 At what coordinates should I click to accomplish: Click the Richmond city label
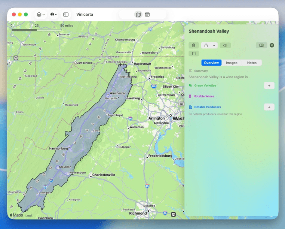[138, 213]
